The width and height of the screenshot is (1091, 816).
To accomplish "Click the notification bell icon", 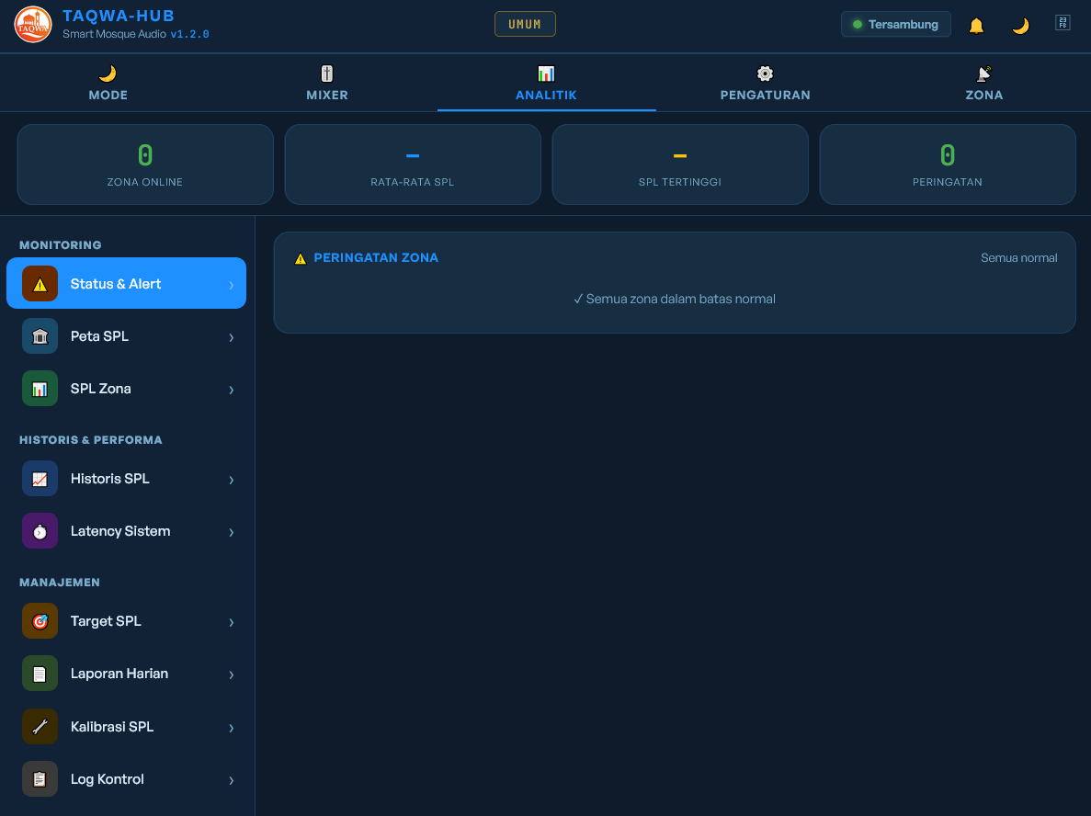I will pos(976,26).
